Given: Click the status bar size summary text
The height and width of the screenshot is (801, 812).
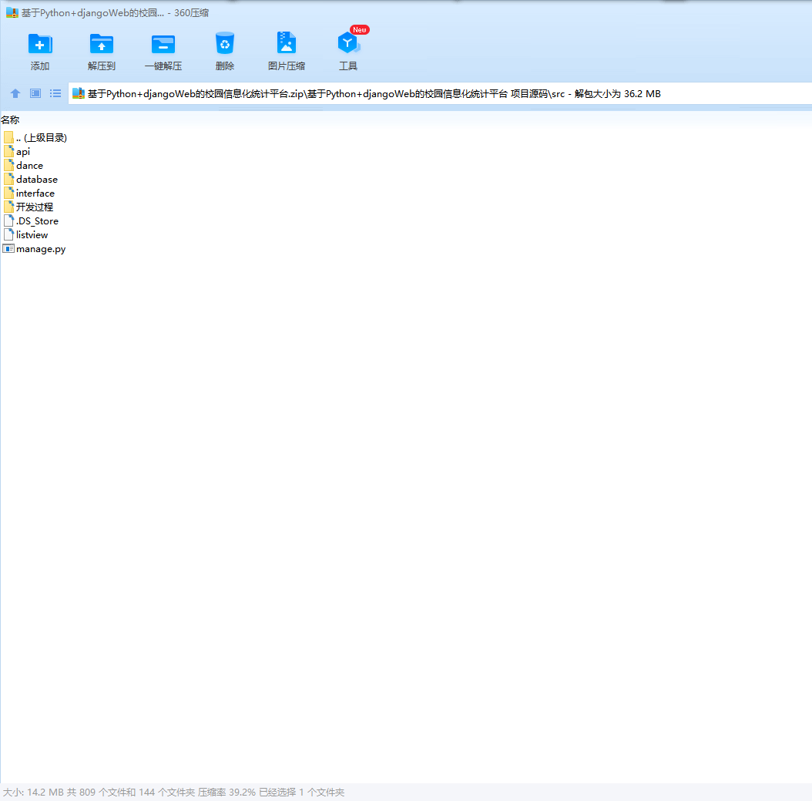Looking at the screenshot, I should click(173, 793).
